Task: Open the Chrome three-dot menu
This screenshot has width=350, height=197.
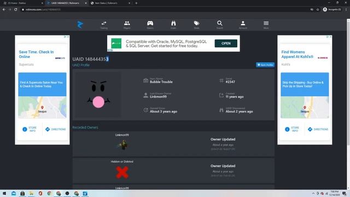Action: (346, 9)
